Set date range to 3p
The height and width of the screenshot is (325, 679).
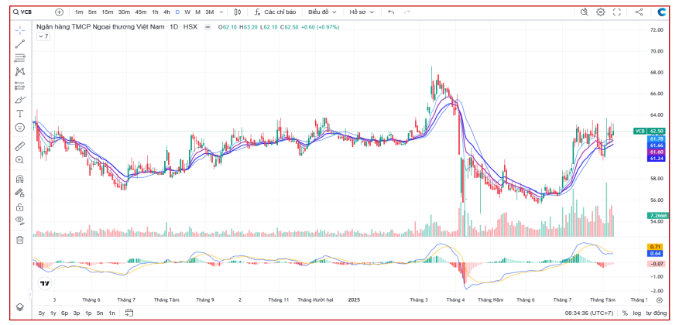pyautogui.click(x=77, y=313)
